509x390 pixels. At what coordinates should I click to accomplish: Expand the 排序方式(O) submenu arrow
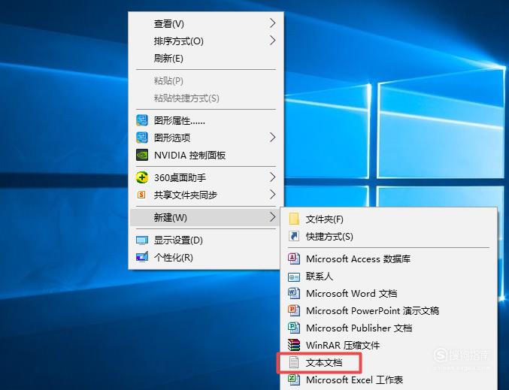pos(273,41)
